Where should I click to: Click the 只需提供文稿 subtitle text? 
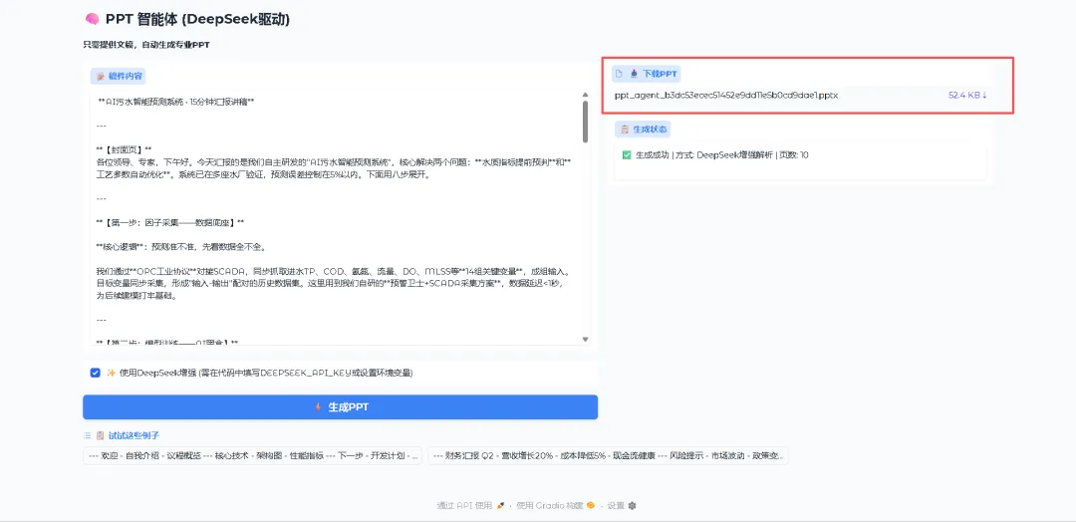click(x=146, y=45)
